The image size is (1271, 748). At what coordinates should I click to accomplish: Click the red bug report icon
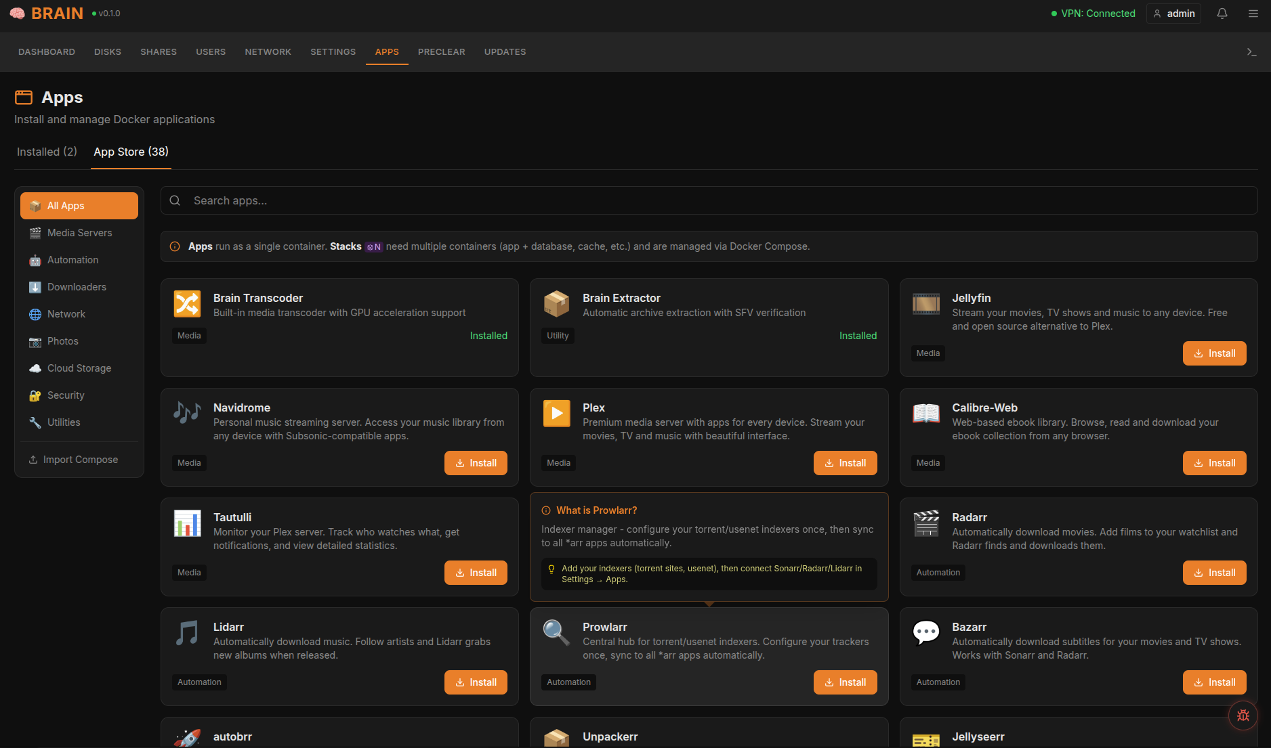click(x=1243, y=715)
